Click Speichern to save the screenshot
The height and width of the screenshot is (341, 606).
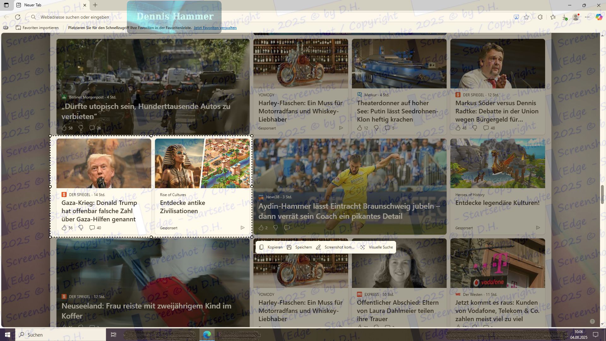coord(299,247)
